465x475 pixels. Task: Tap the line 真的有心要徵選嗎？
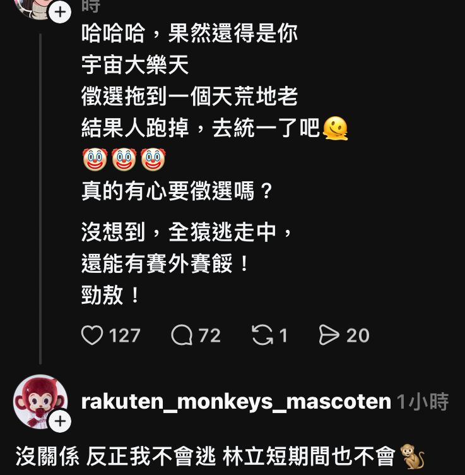click(x=177, y=191)
